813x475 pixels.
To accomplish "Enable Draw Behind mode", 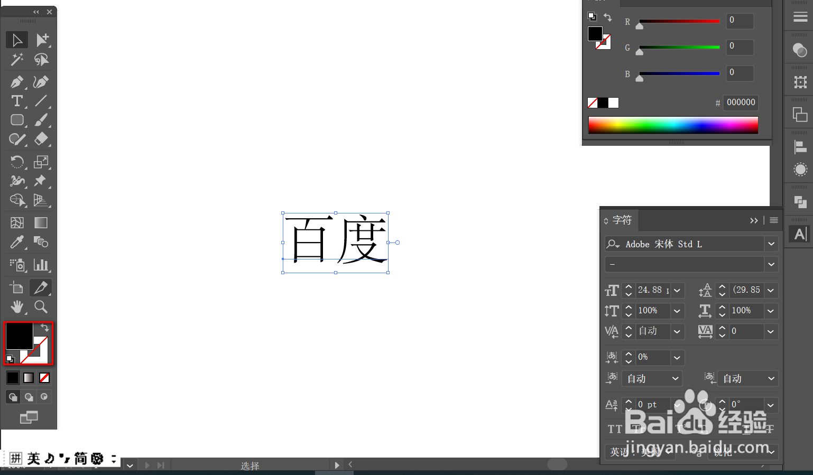I will 29,397.
